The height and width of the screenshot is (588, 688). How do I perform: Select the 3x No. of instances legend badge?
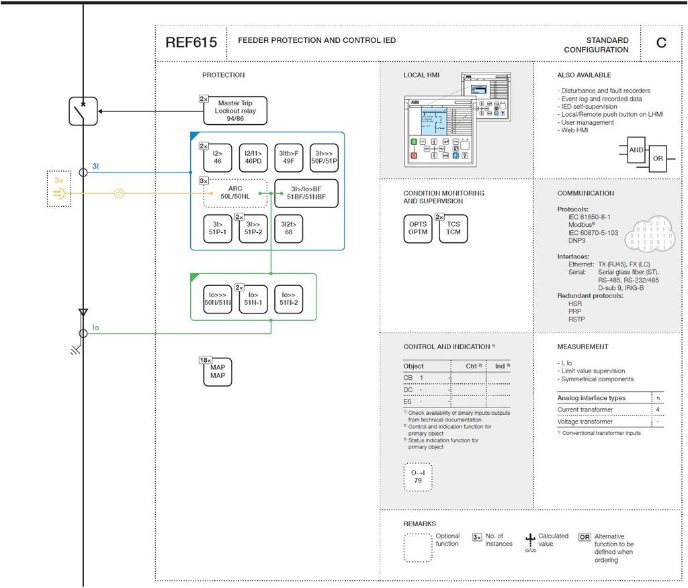[x=477, y=537]
